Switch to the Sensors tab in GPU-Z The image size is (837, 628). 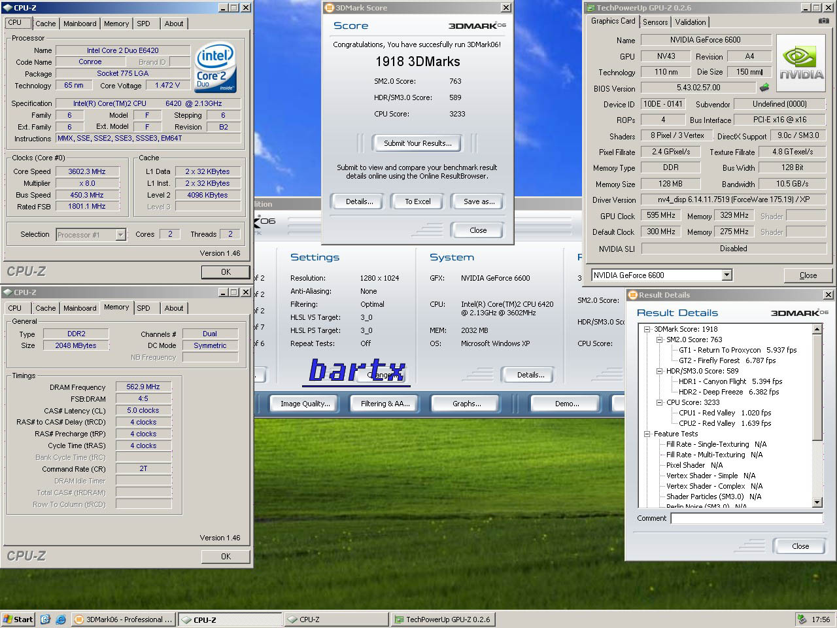[655, 22]
